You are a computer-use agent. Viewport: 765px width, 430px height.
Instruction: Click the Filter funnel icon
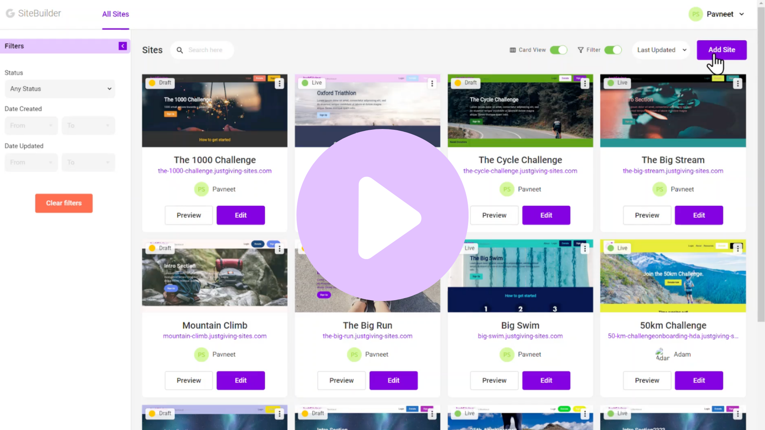coord(581,50)
